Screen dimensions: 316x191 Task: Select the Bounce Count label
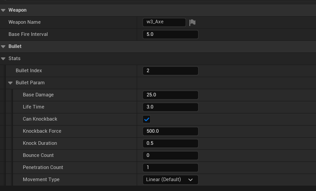(x=38, y=155)
